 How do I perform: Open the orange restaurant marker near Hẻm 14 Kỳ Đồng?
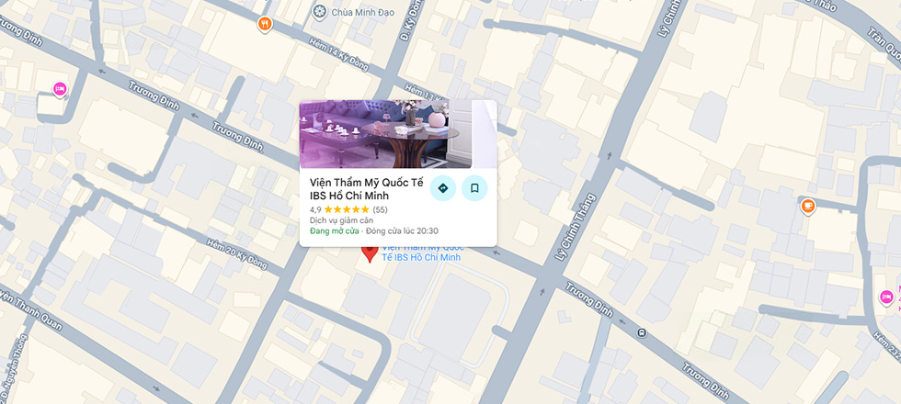pos(265,24)
